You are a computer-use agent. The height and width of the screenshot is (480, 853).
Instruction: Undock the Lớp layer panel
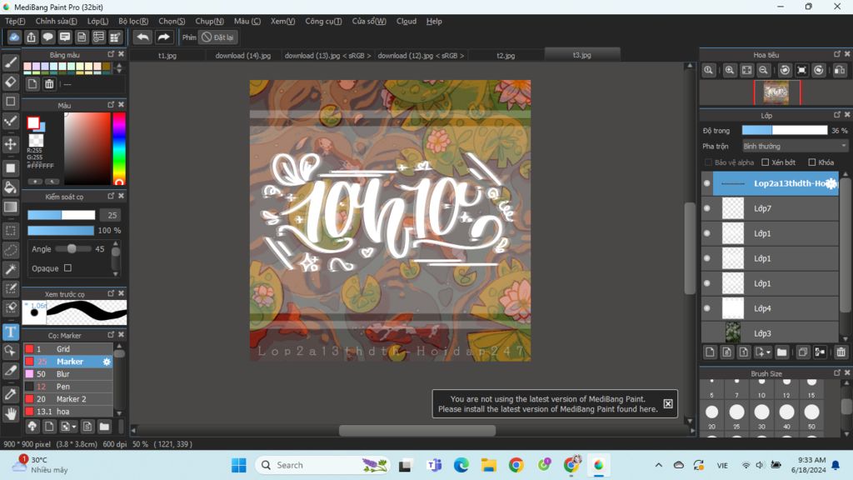click(836, 115)
